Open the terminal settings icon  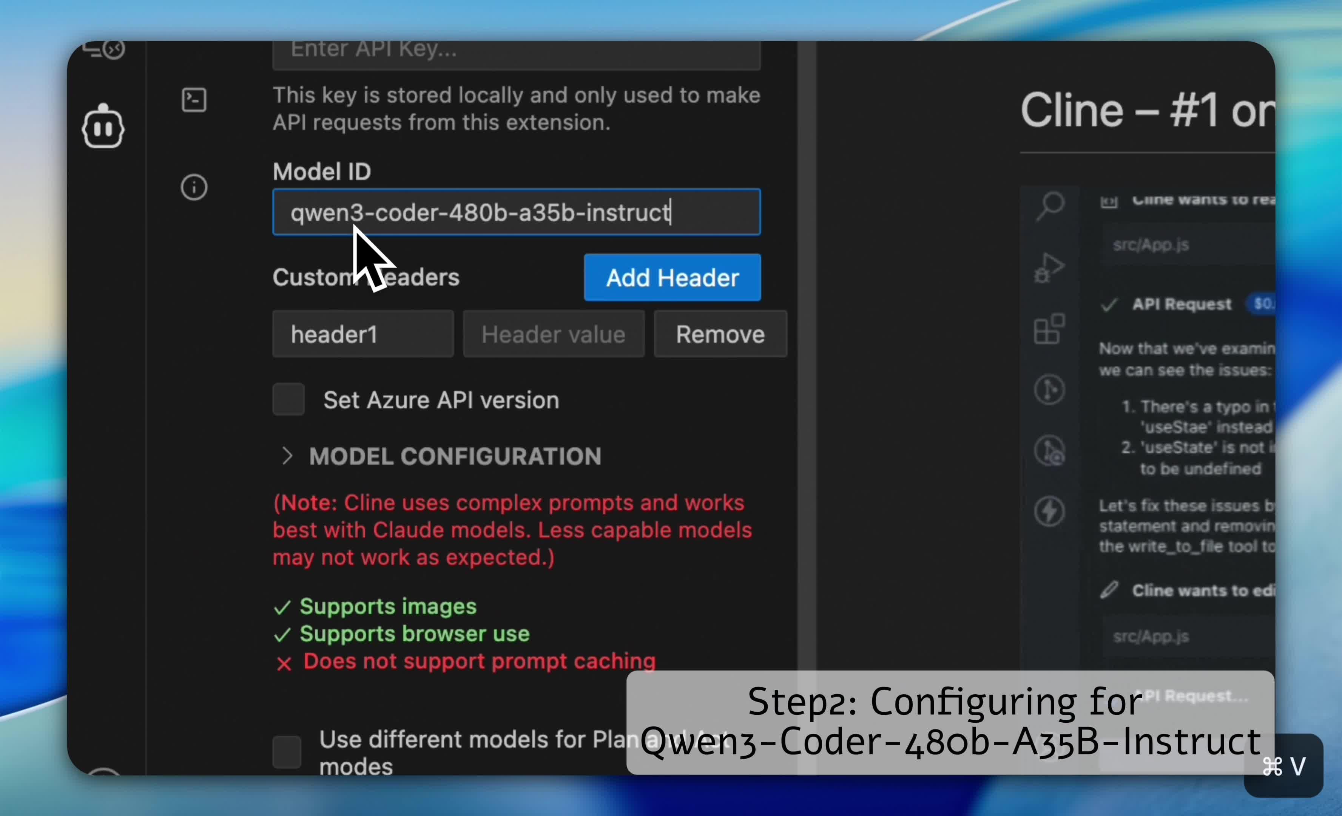[194, 100]
